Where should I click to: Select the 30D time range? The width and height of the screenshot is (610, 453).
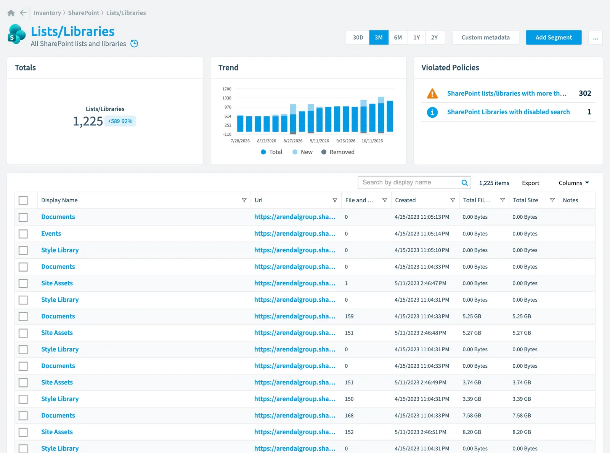point(358,37)
